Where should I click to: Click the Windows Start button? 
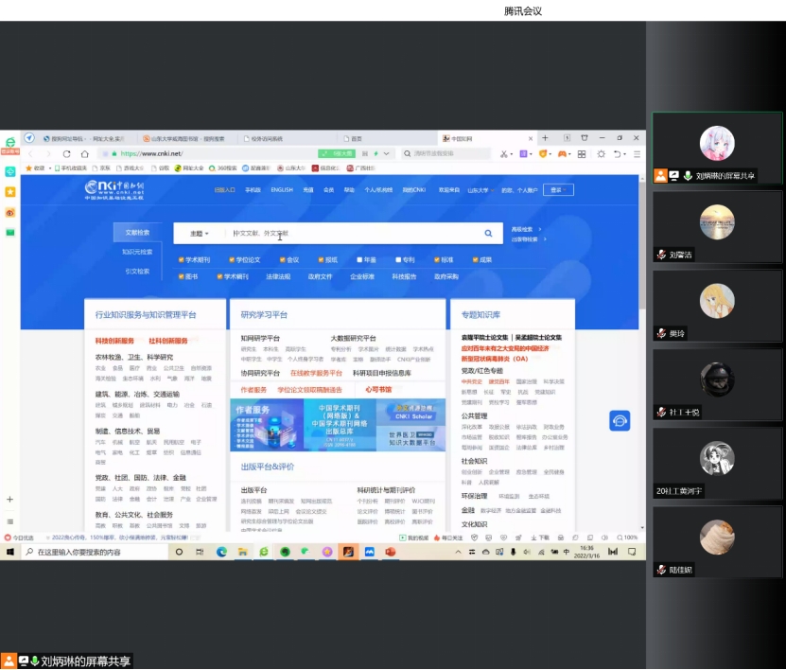pyautogui.click(x=9, y=552)
